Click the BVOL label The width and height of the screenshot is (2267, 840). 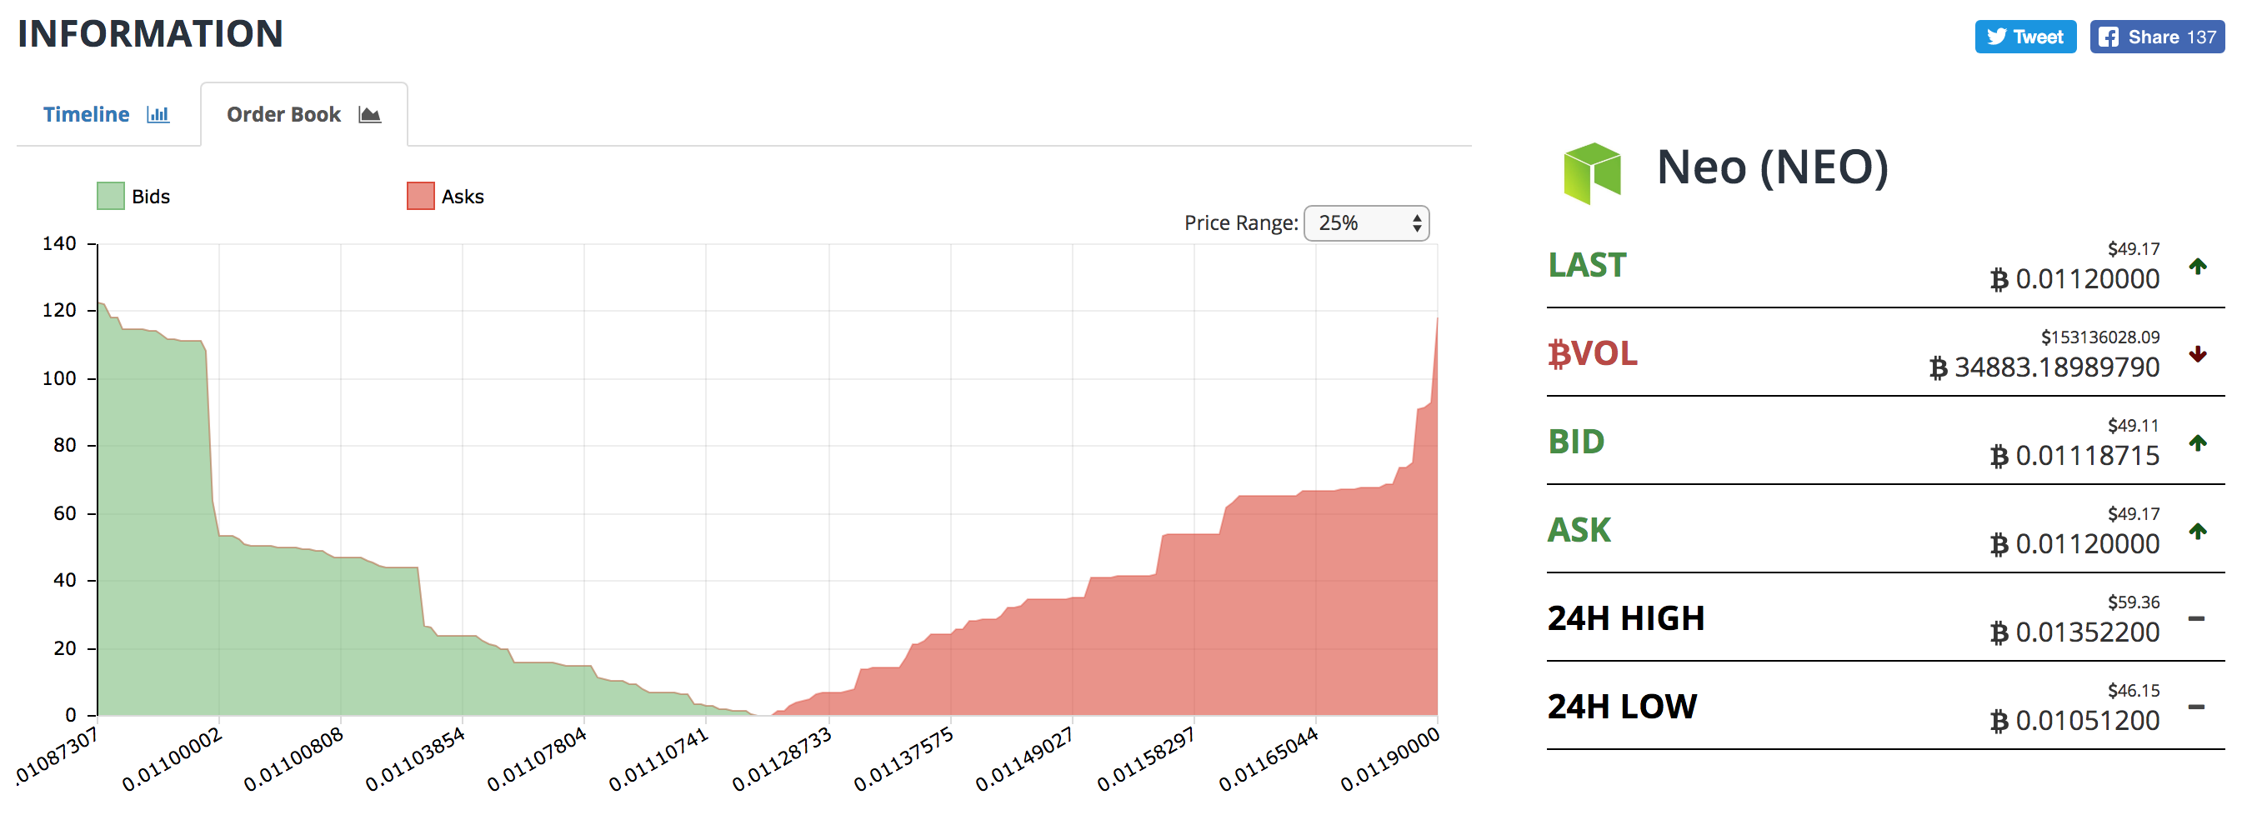pos(1593,353)
